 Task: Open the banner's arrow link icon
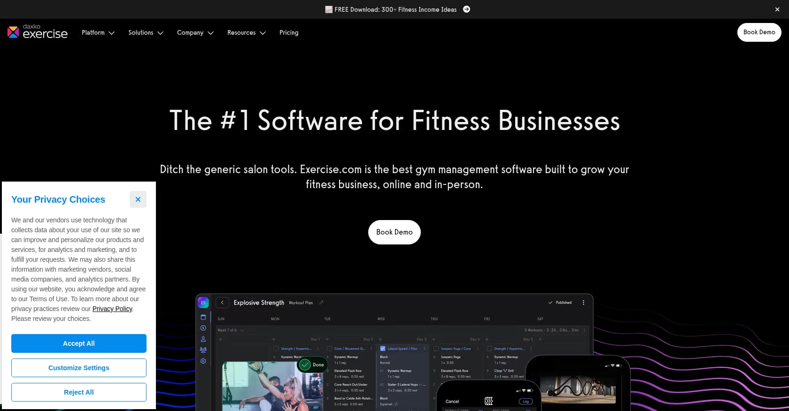point(466,9)
